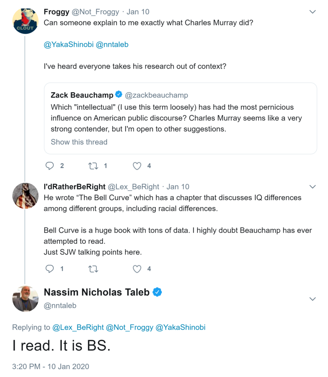Image resolution: width=328 pixels, height=377 pixels.
Task: Open @YakaShinobi mention in Froggy's tweet
Action: (68, 45)
